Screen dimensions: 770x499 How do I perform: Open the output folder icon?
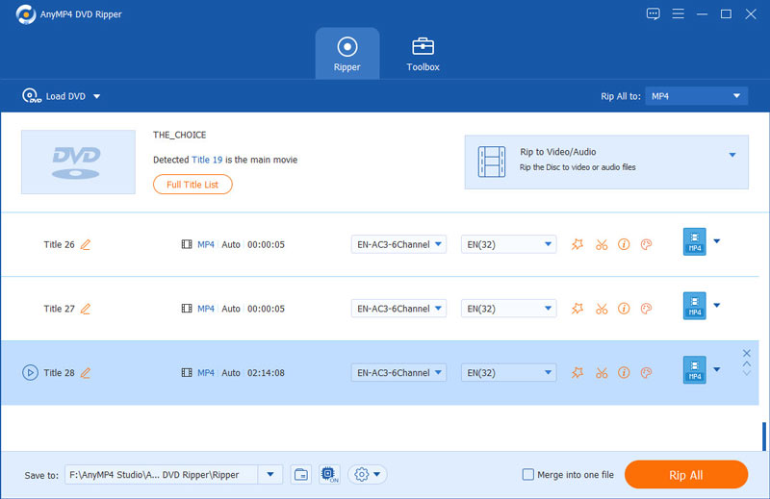click(301, 474)
